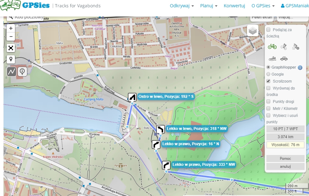
Task: Expand the Odkrywaj dropdown menu
Action: pyautogui.click(x=182, y=6)
